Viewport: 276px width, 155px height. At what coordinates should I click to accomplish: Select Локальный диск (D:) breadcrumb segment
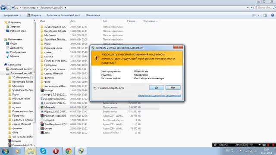coord(51,8)
